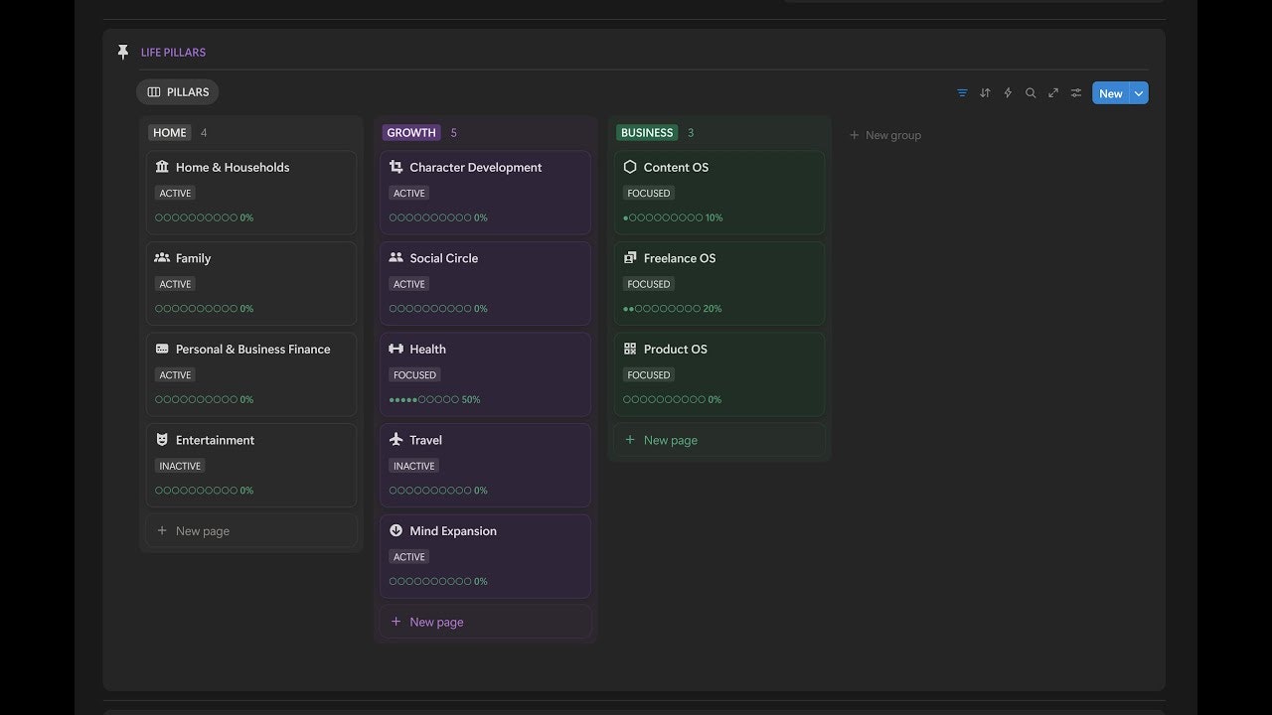Select the PILLARS view tab
This screenshot has width=1272, height=715.
(x=178, y=92)
